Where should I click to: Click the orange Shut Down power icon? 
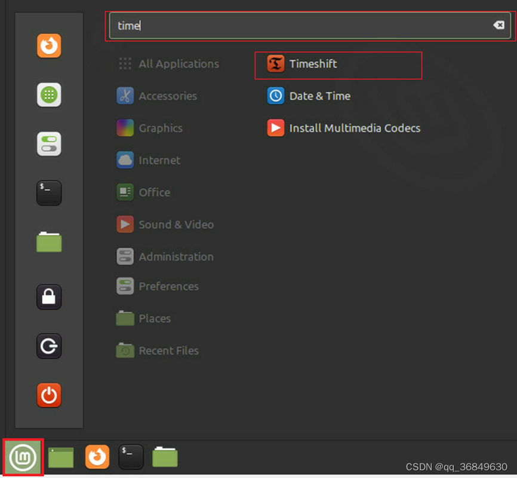(49, 395)
